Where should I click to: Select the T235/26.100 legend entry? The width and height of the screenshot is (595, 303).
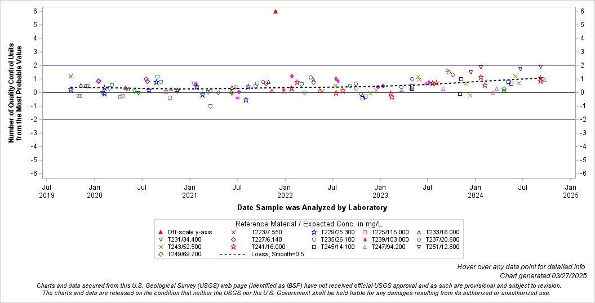[x=332, y=240]
